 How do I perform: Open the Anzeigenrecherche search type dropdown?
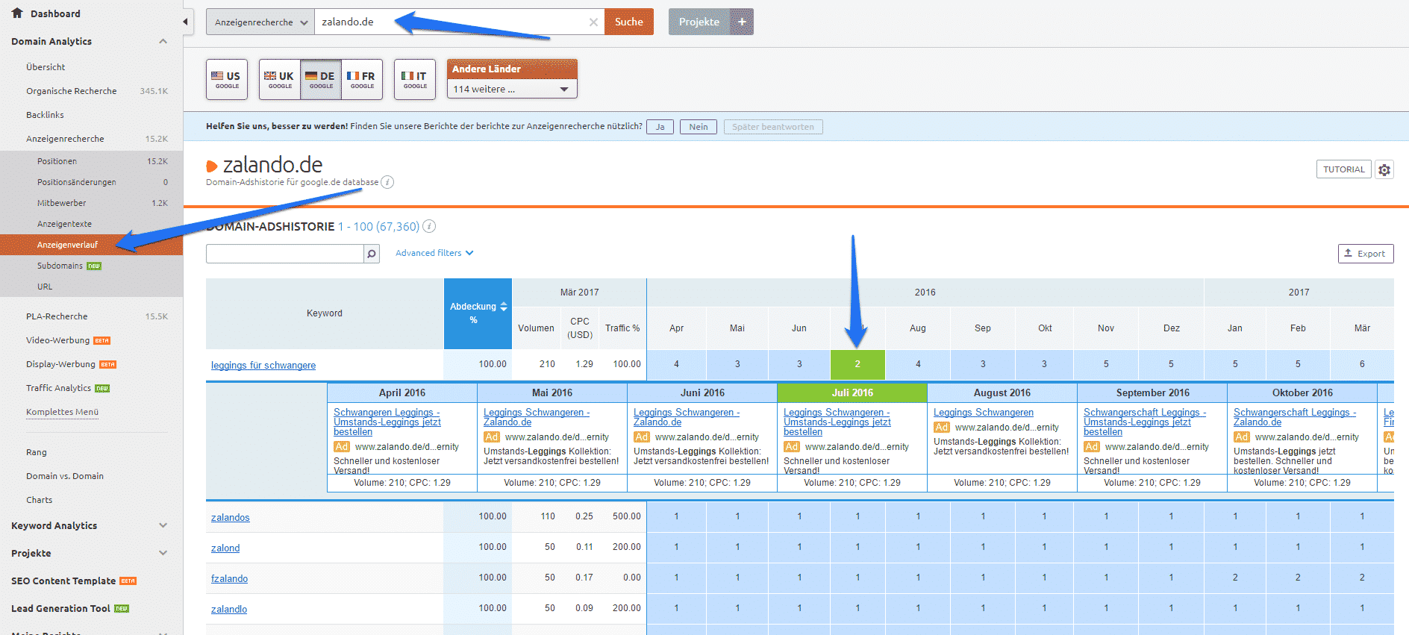260,22
